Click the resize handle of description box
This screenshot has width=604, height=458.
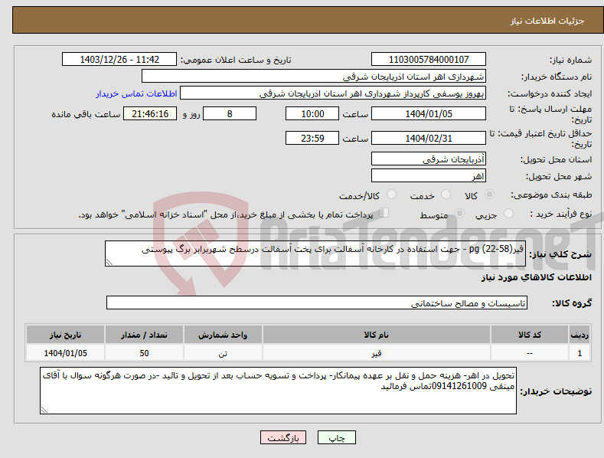point(109,262)
